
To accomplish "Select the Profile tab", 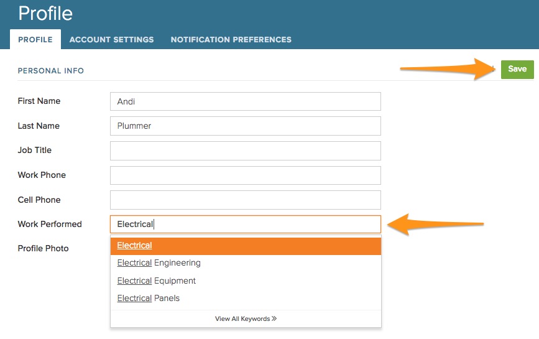I will click(35, 40).
